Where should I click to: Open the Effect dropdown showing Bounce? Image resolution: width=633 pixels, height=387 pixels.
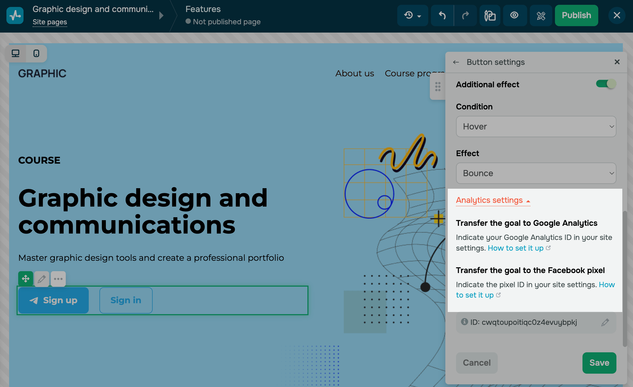536,173
